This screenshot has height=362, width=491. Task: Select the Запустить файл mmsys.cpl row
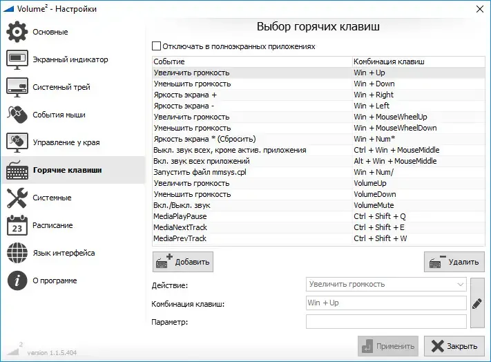pos(319,172)
